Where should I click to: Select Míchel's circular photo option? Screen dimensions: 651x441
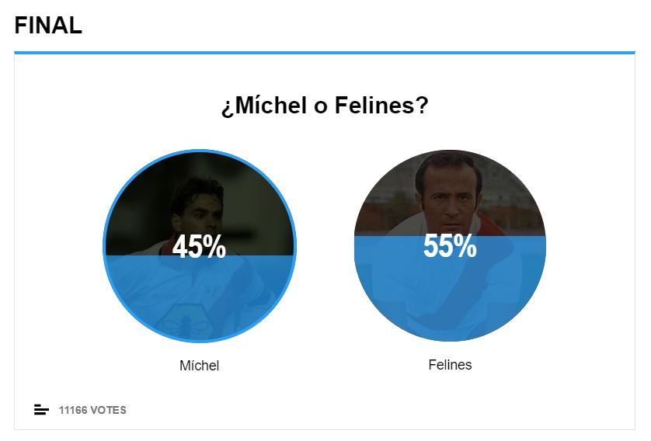point(200,245)
